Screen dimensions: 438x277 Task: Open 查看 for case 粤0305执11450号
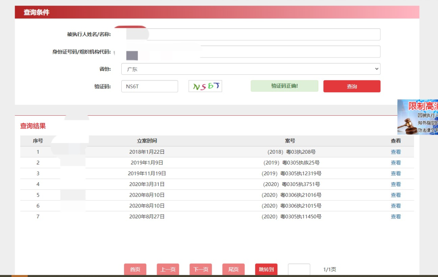point(395,216)
